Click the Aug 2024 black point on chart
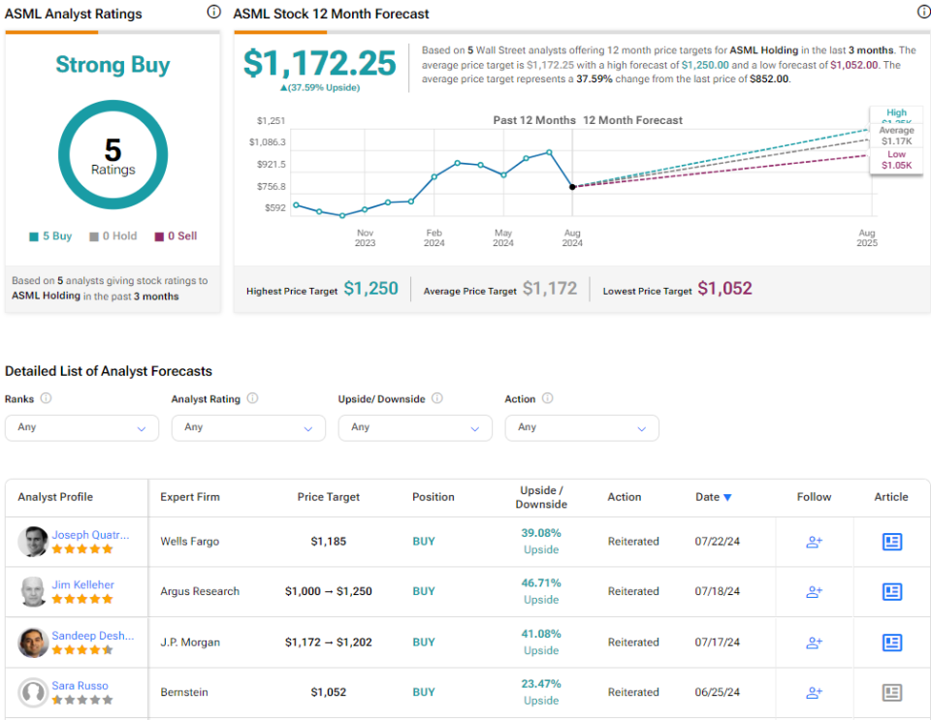Viewport: 931px width, 720px height. (x=572, y=187)
